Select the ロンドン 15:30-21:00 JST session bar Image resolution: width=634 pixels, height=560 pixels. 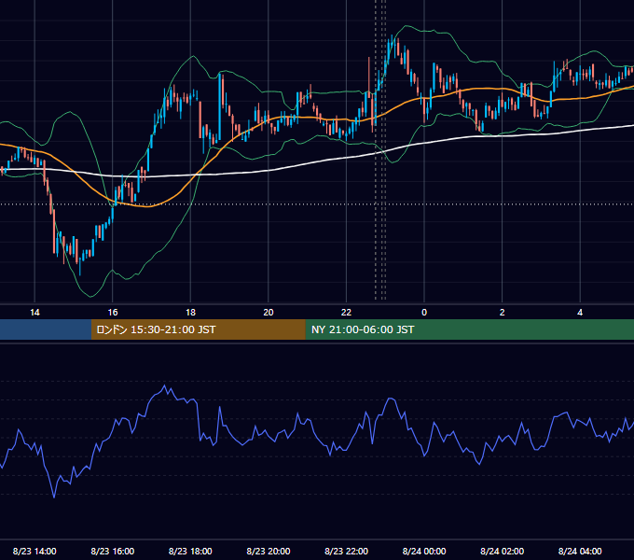click(x=198, y=329)
